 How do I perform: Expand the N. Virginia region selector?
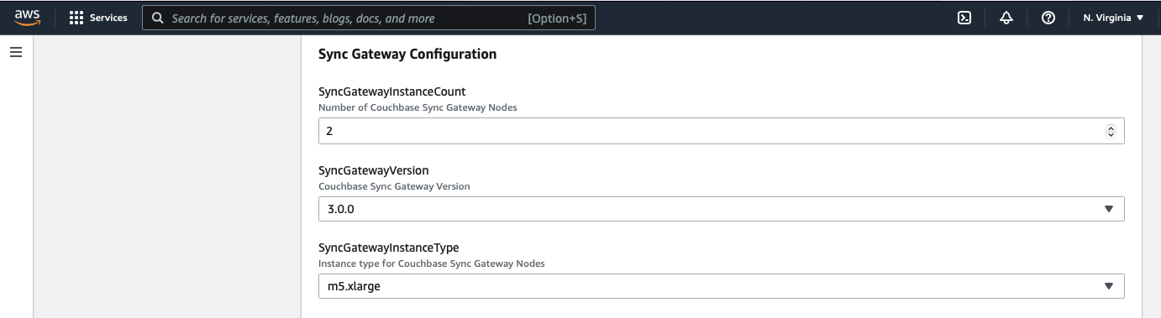click(1113, 18)
